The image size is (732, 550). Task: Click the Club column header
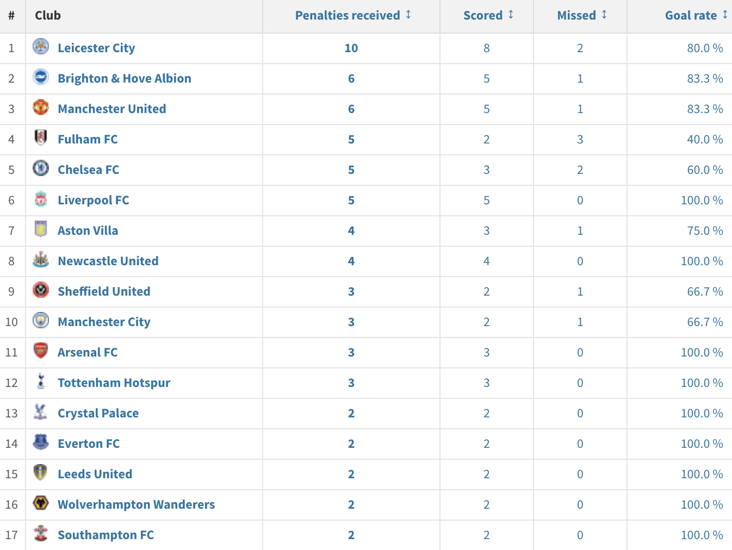tap(48, 15)
